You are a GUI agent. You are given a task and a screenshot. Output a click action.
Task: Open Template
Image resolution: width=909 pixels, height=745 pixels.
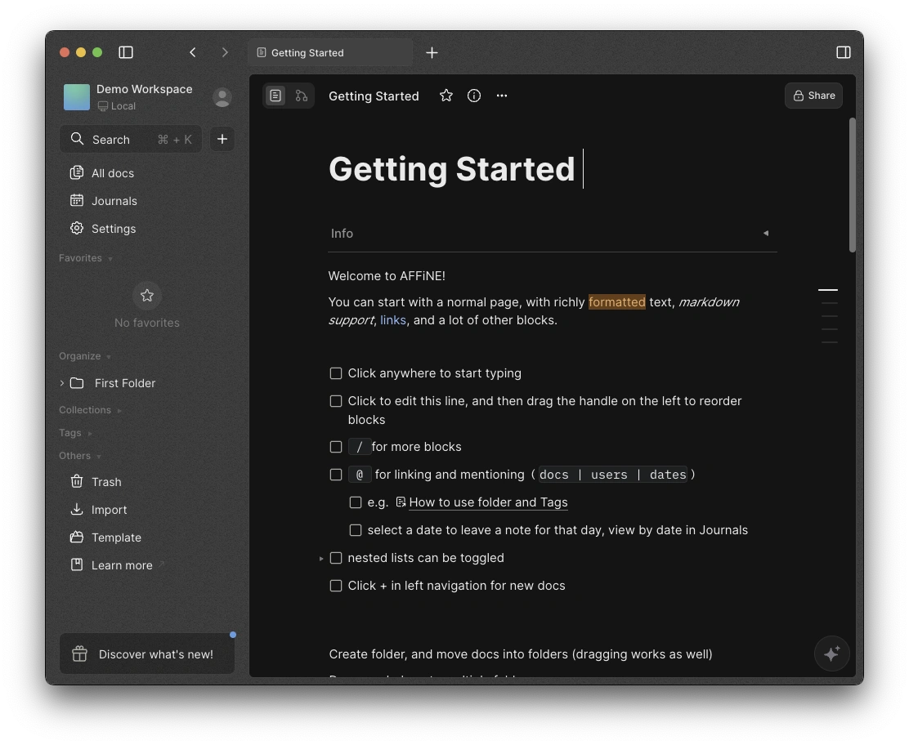[x=116, y=538]
